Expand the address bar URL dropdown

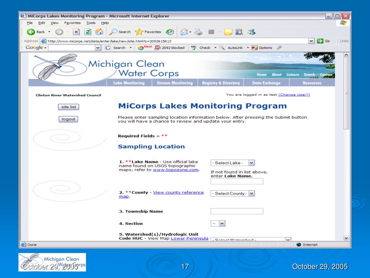coord(311,41)
